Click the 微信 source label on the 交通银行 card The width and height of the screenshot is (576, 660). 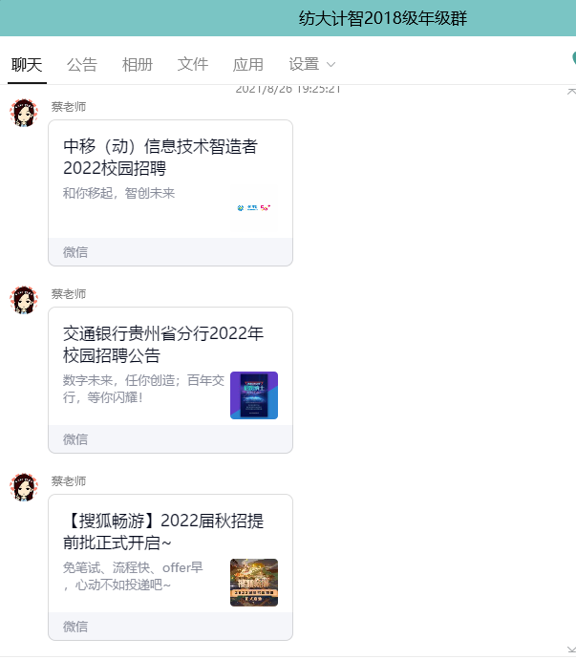[x=75, y=439]
